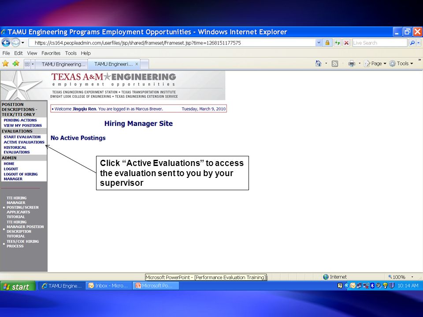Click the Print icon
The image size is (423, 317).
pos(352,63)
